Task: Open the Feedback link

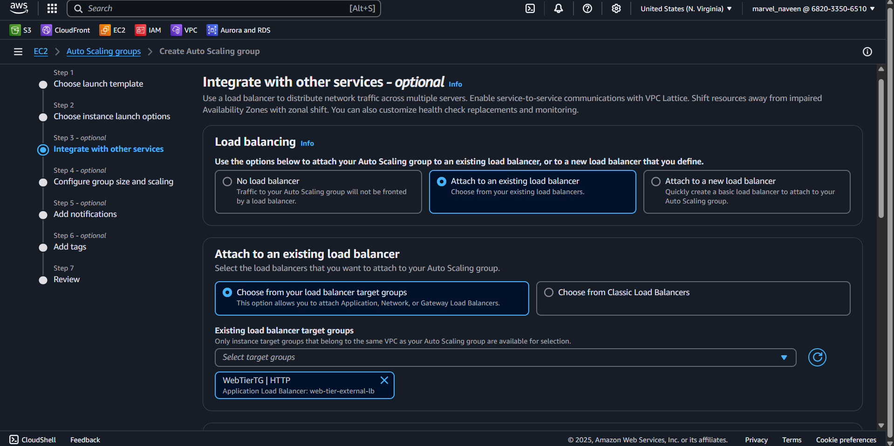Action: (85, 439)
